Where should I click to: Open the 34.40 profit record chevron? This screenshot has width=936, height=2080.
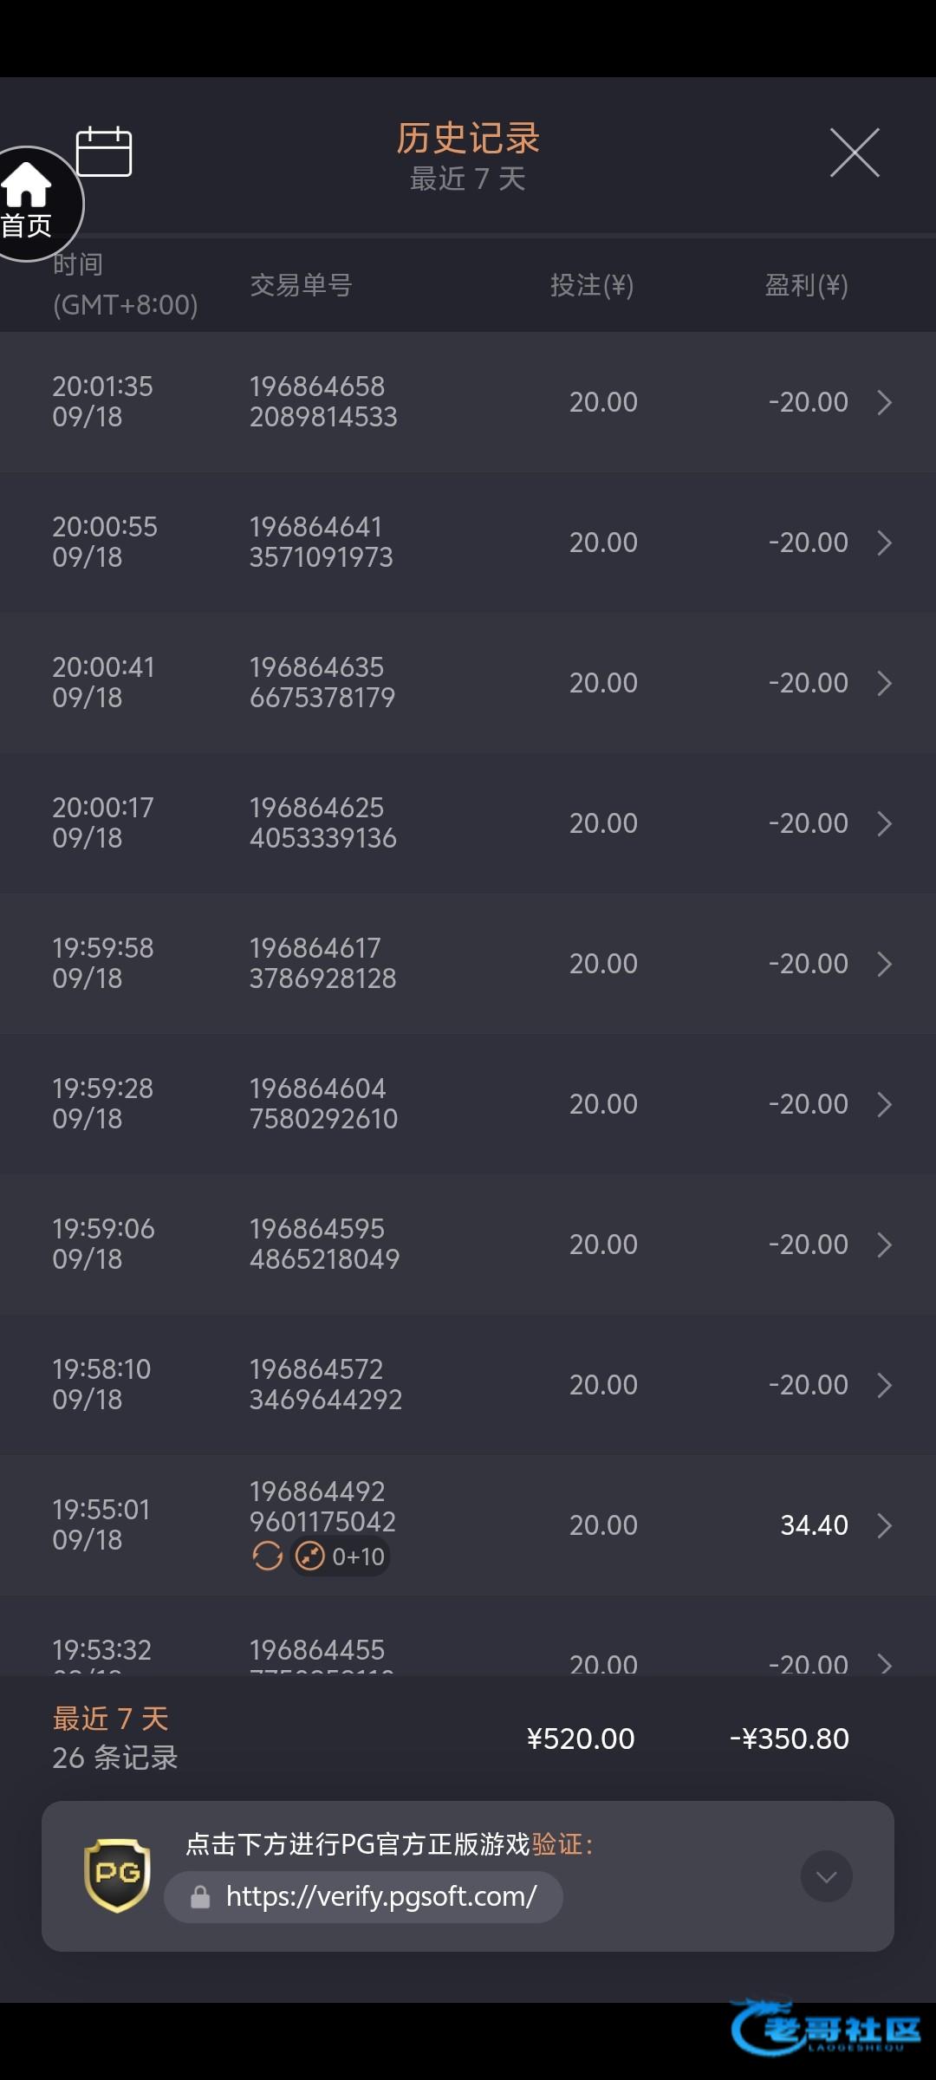884,1525
